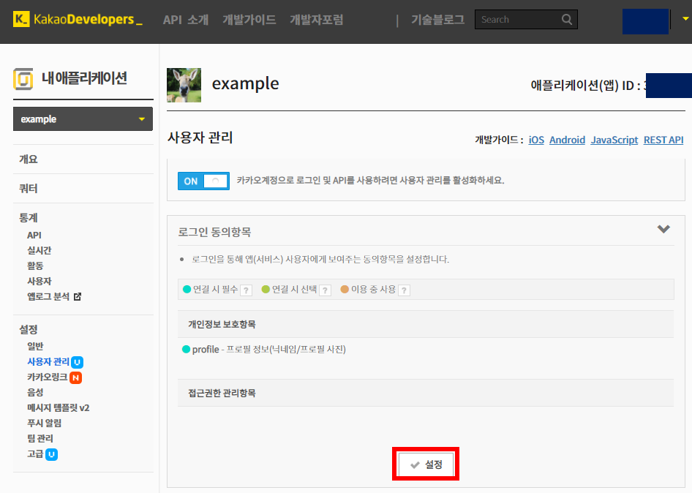Open 푸시 알림 settings in sidebar
The height and width of the screenshot is (493, 692).
point(44,424)
